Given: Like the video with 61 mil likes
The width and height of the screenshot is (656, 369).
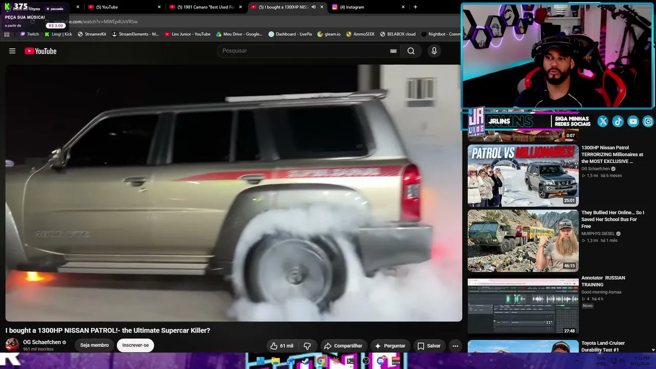Looking at the screenshot, I should tap(282, 346).
